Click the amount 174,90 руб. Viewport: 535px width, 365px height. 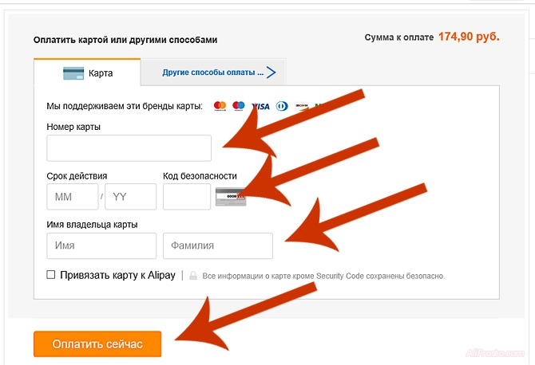click(x=469, y=37)
